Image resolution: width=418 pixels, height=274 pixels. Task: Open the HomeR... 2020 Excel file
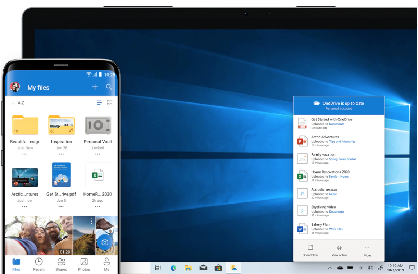97,175
